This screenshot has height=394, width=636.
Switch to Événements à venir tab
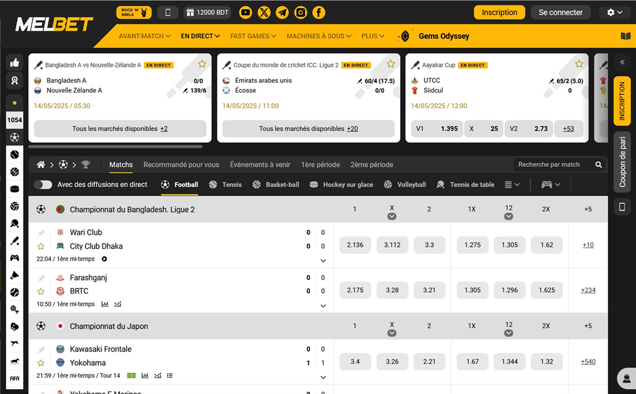coord(260,164)
